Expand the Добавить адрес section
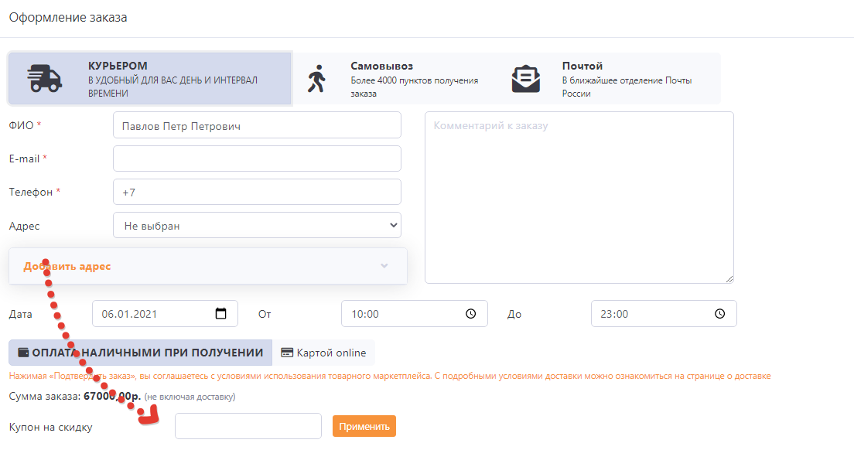 (x=67, y=266)
